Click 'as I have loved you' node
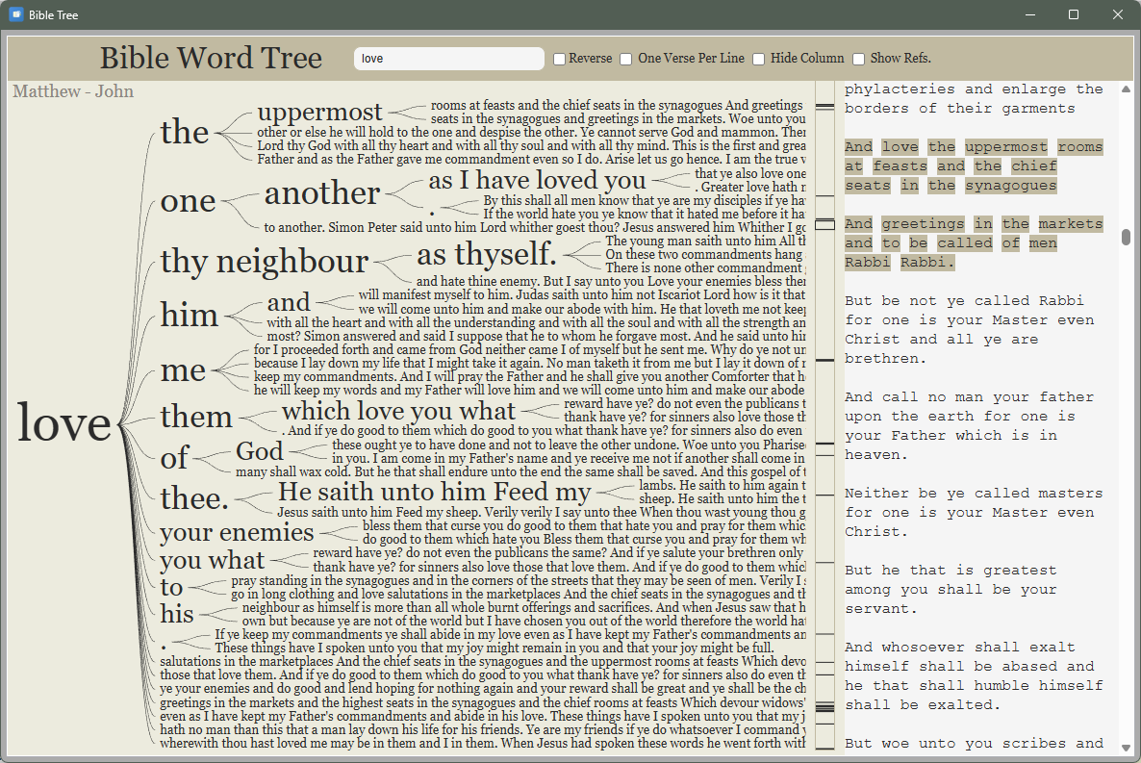The height and width of the screenshot is (763, 1141). tap(537, 180)
